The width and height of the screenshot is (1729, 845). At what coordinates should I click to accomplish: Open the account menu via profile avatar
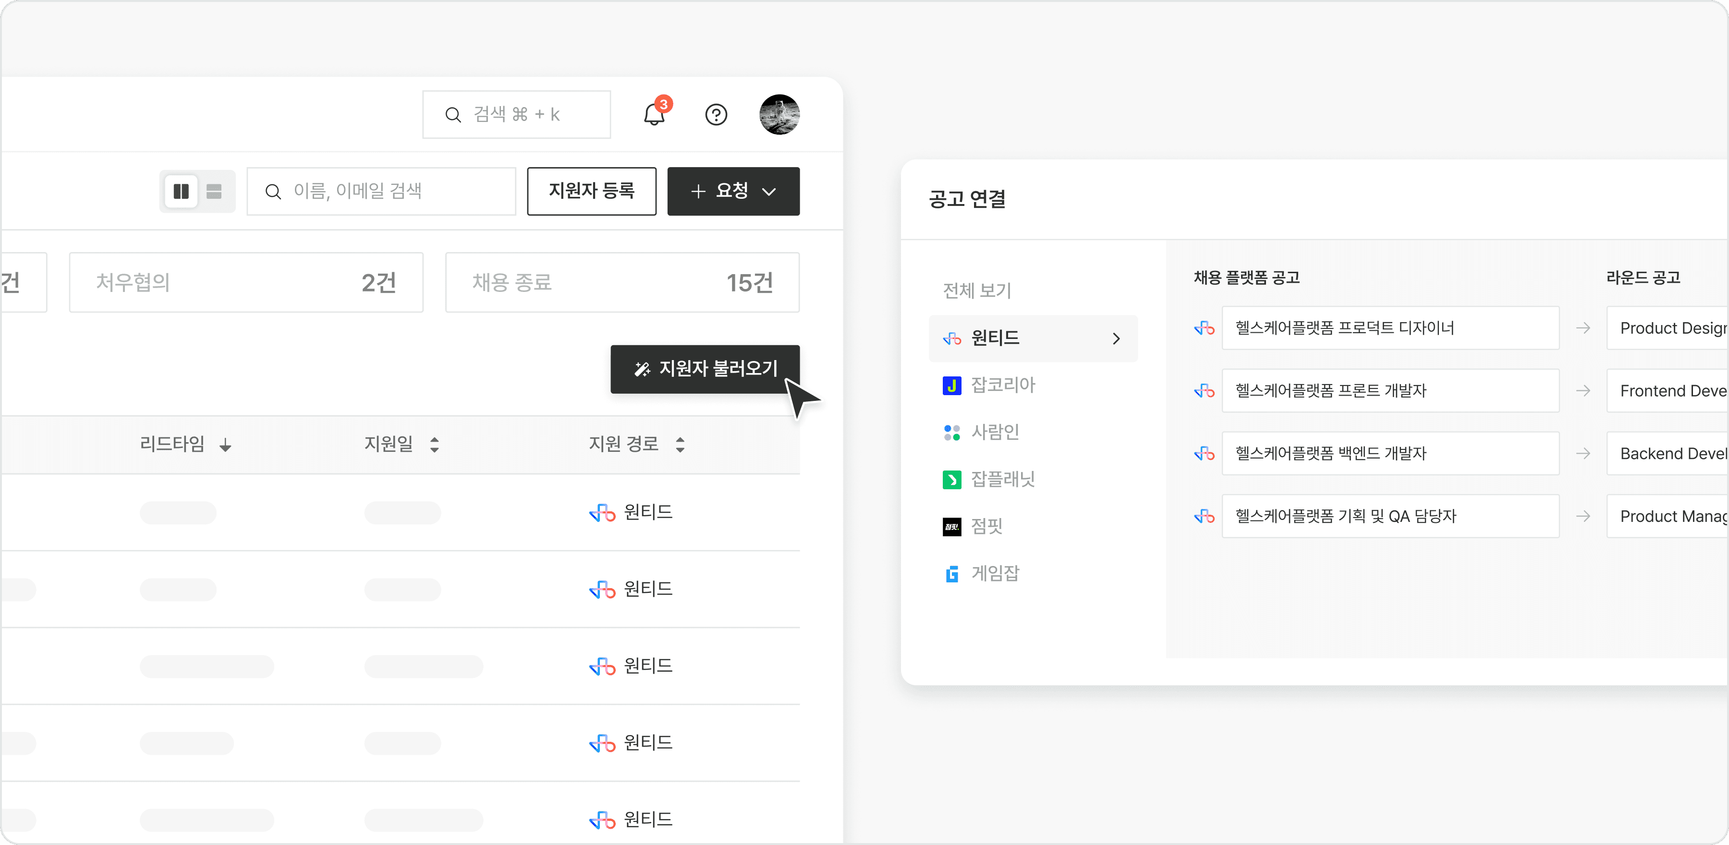(x=779, y=115)
